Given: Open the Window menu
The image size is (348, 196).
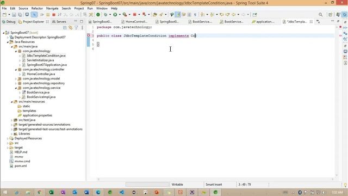Looking at the screenshot, I should pos(102,9).
